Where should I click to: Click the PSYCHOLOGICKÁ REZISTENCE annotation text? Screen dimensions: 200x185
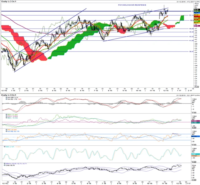click(x=132, y=5)
